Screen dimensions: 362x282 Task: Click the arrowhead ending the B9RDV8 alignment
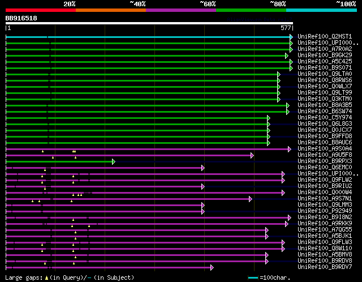coord(267,262)
